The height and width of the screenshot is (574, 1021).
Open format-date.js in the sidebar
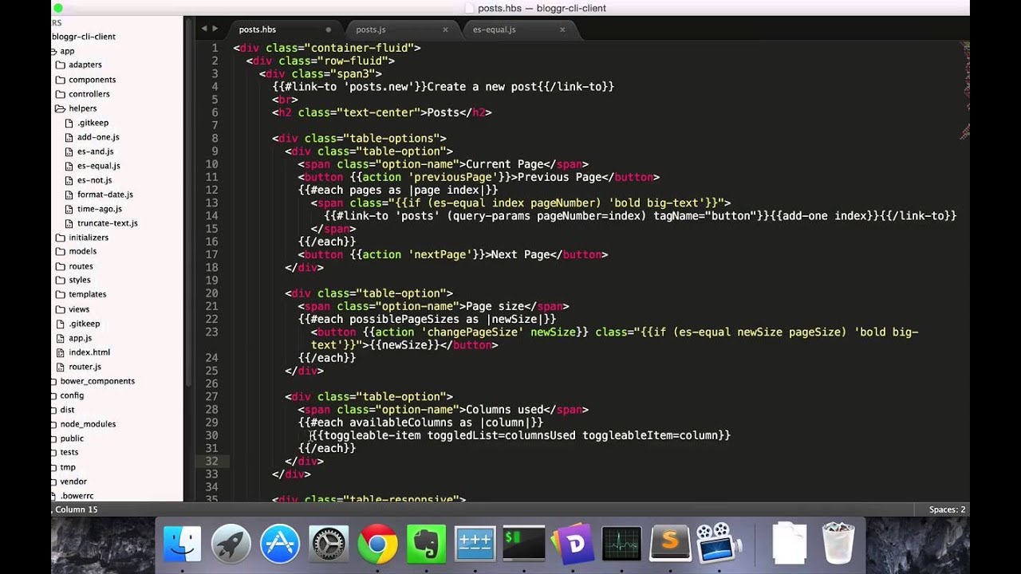105,195
